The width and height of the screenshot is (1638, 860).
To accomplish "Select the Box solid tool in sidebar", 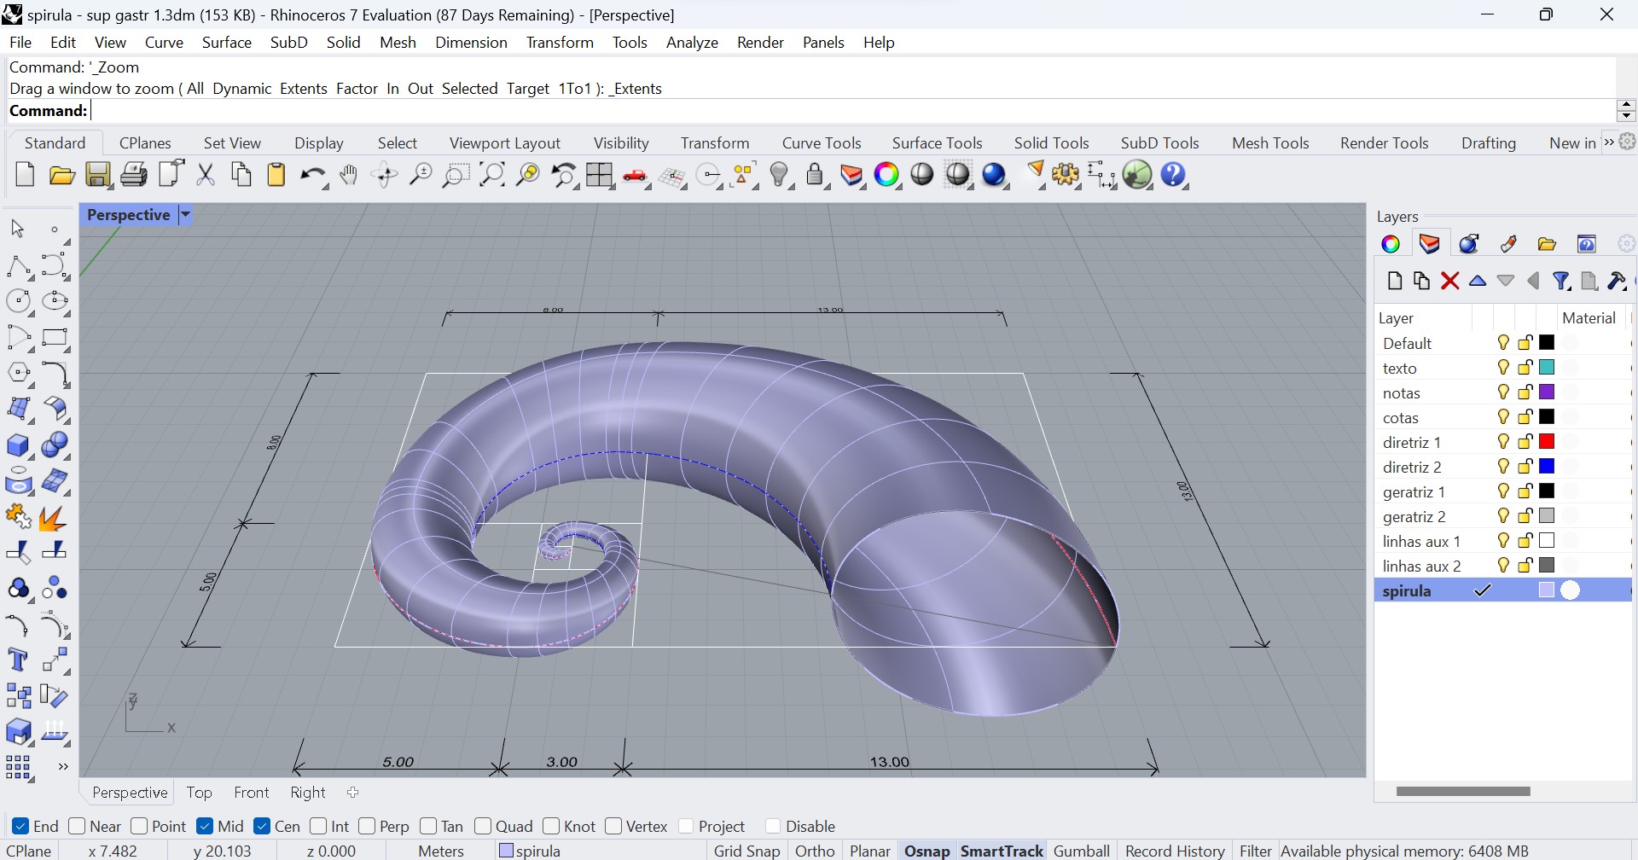I will (18, 445).
